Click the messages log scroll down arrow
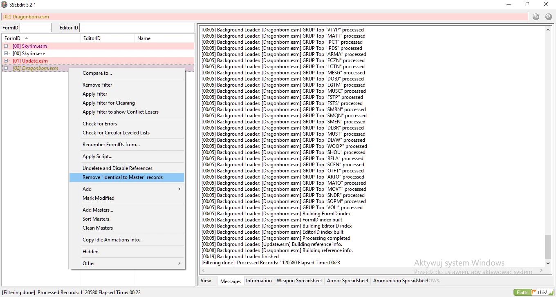 point(548,264)
